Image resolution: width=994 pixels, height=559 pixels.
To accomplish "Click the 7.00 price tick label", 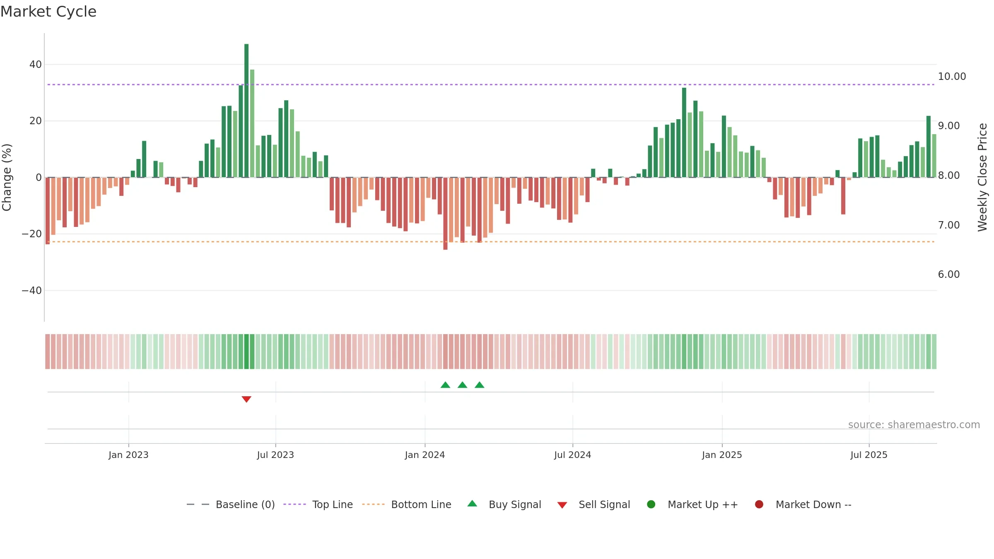I will tap(949, 225).
